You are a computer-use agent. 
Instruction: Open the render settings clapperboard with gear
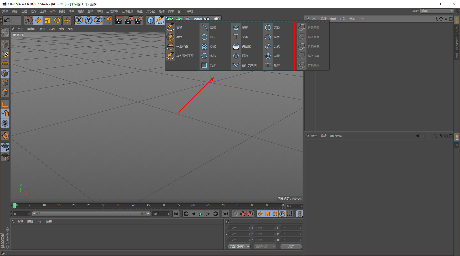[x=139, y=20]
